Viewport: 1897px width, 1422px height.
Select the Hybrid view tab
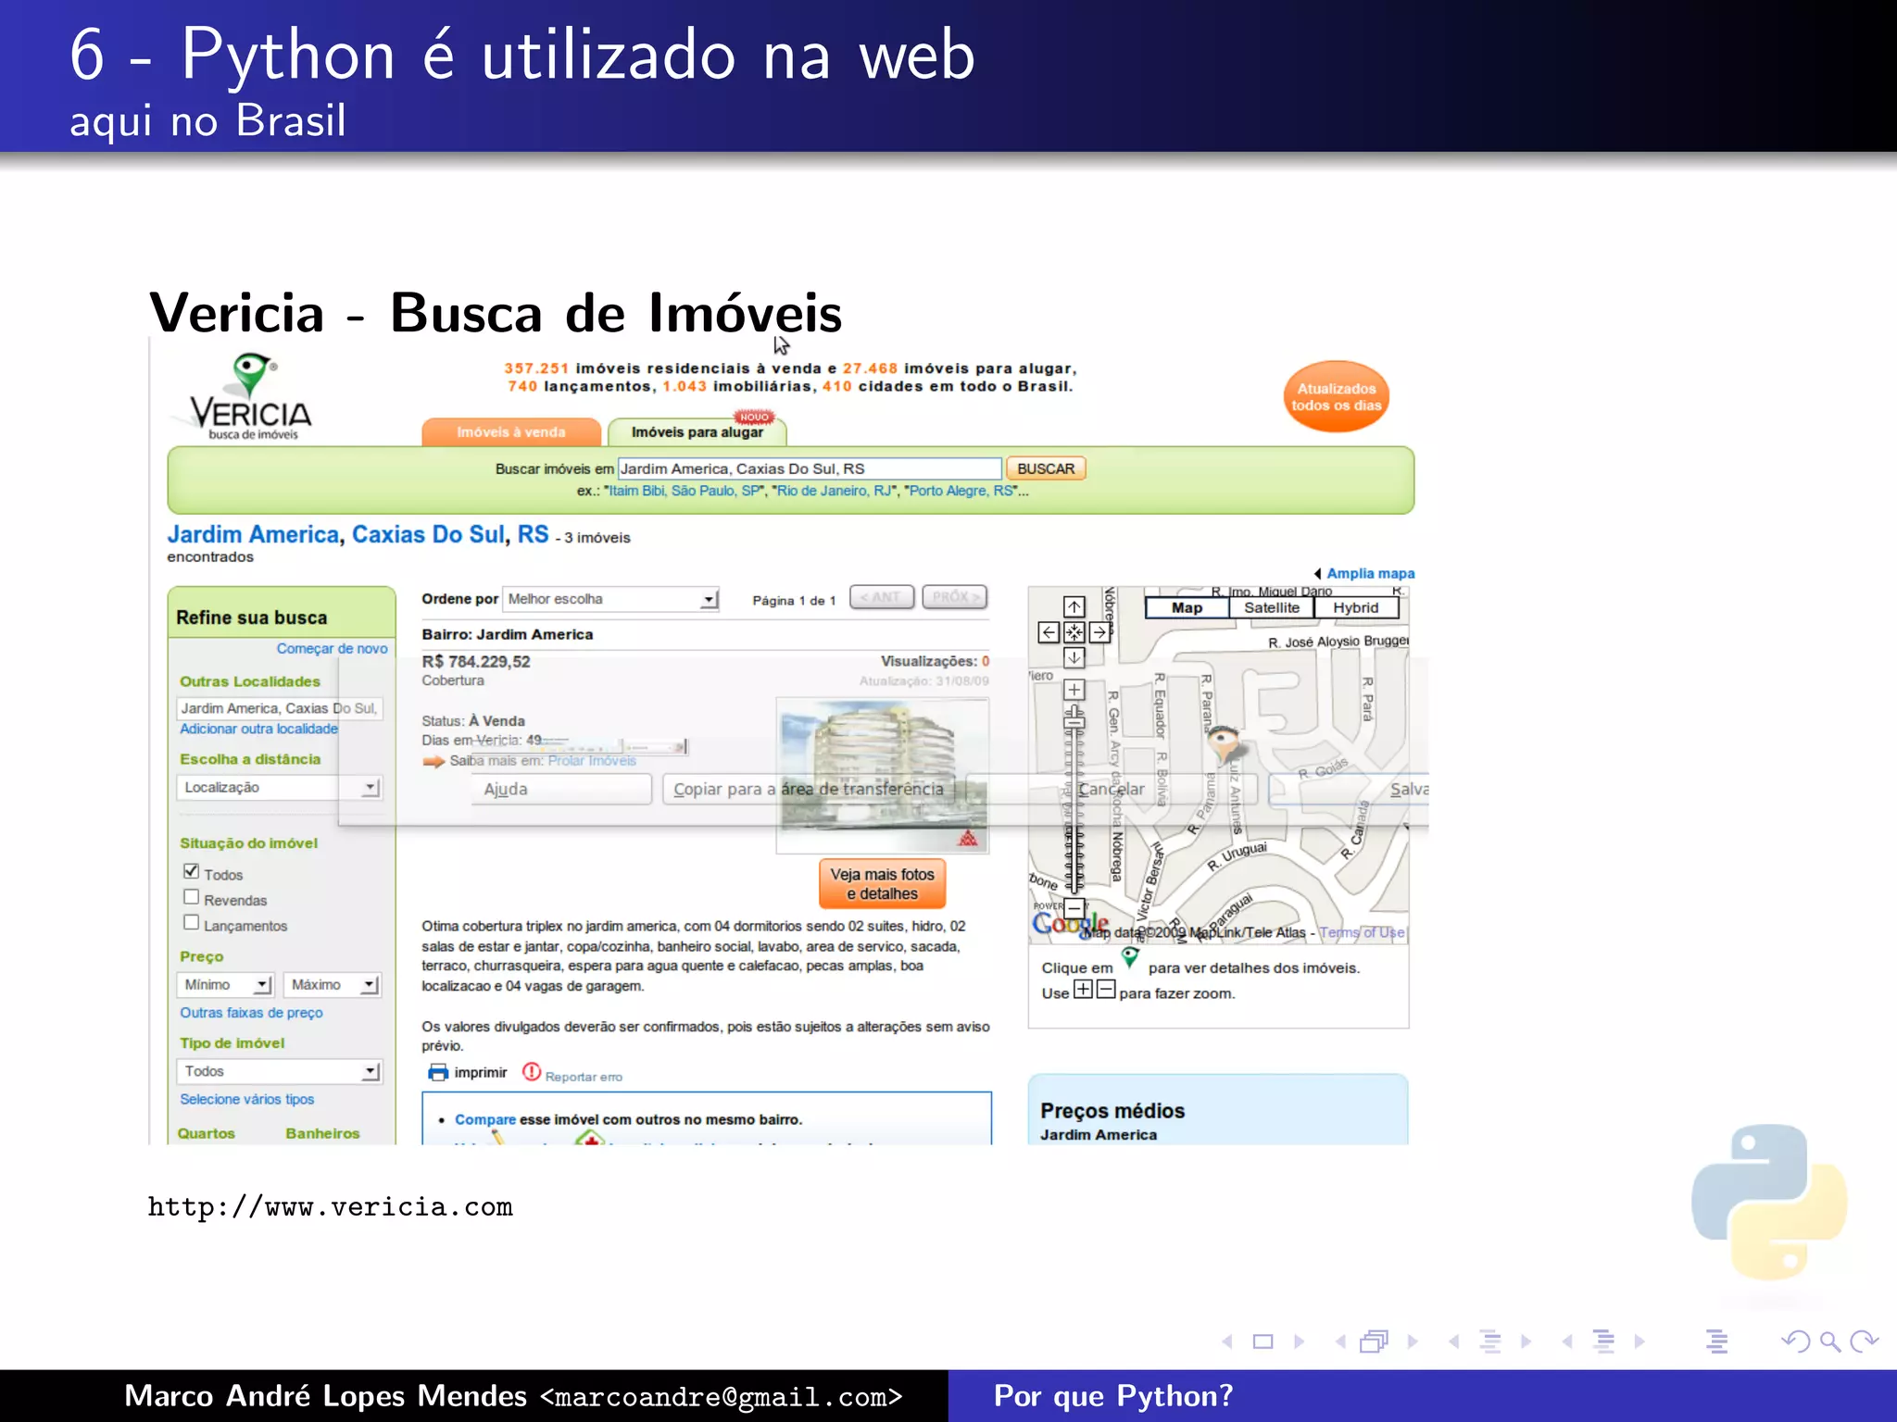click(x=1356, y=608)
